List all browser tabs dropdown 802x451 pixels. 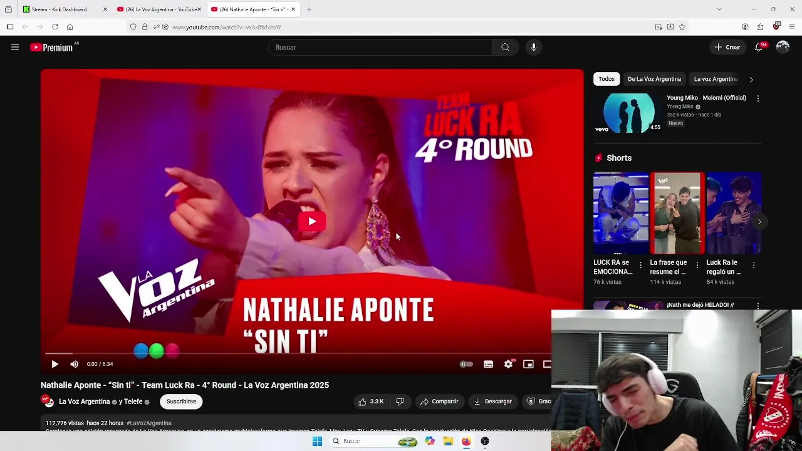(x=719, y=9)
